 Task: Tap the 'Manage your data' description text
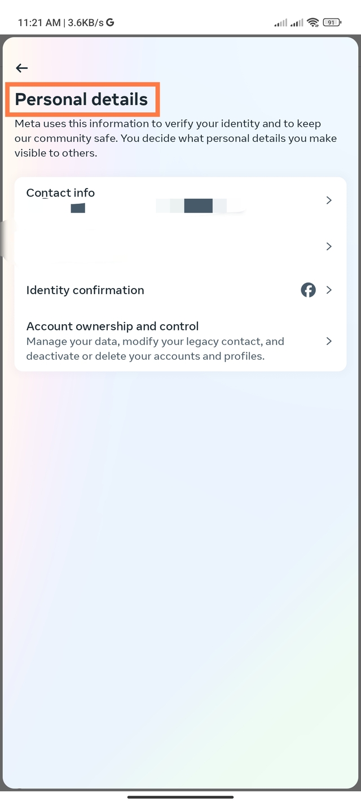click(x=155, y=349)
